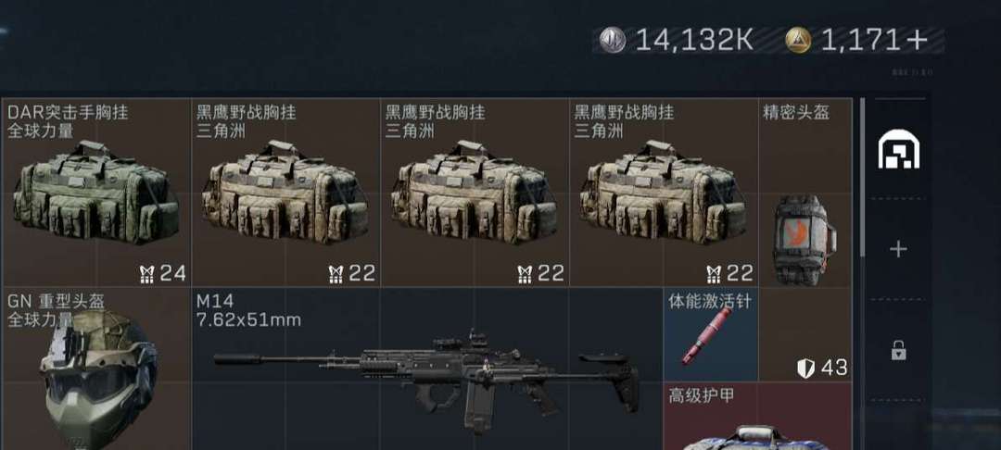
Task: Click the shield durability icon showing 43
Action: tap(805, 368)
